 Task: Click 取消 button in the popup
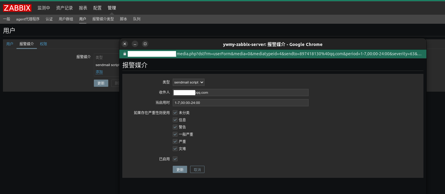(x=197, y=169)
